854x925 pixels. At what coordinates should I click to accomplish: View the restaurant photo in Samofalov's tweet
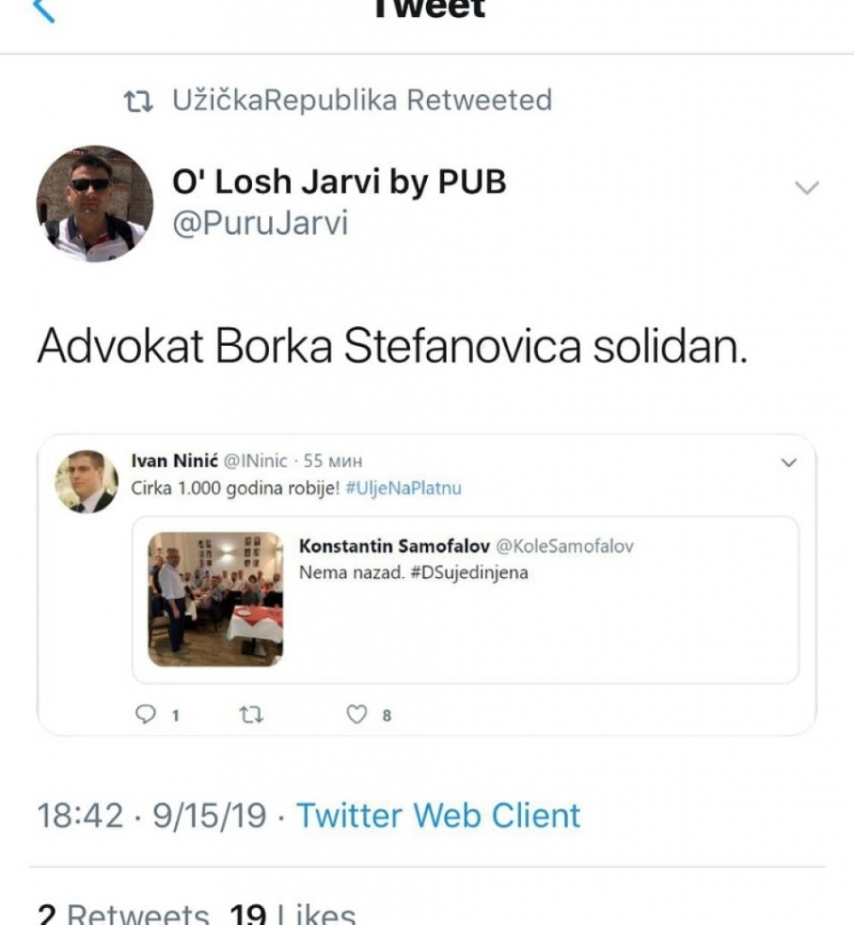(x=215, y=600)
